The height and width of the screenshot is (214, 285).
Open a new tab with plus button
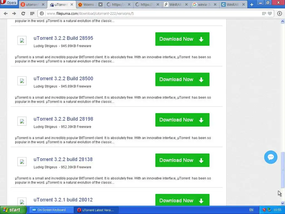(x=252, y=4)
